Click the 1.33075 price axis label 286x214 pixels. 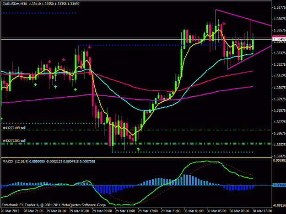coord(280,88)
